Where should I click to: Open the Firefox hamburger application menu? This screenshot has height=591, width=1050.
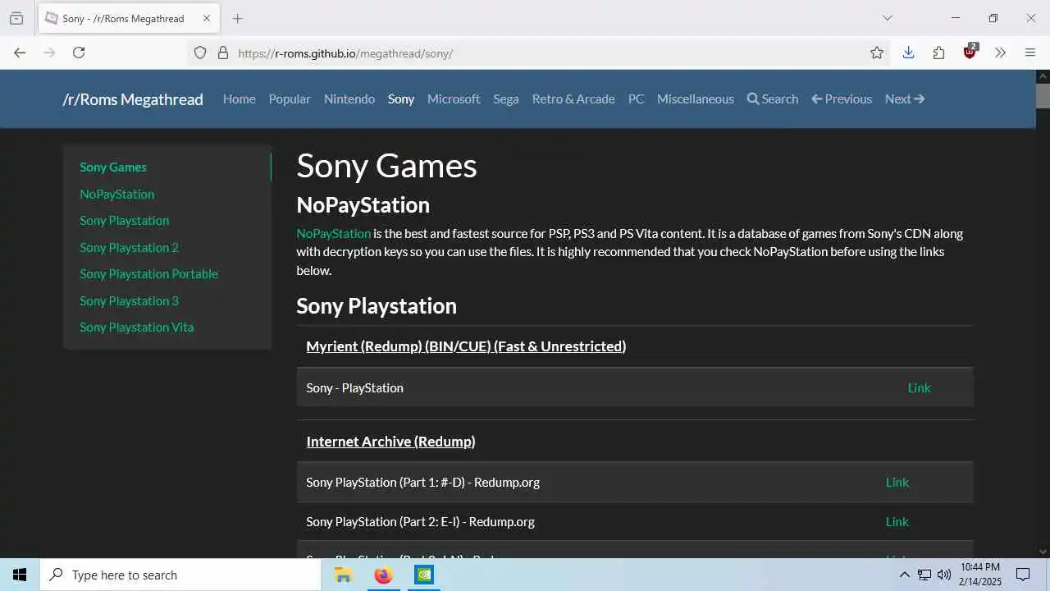pyautogui.click(x=1030, y=53)
